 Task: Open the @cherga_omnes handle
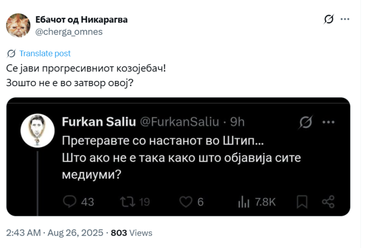click(x=69, y=32)
